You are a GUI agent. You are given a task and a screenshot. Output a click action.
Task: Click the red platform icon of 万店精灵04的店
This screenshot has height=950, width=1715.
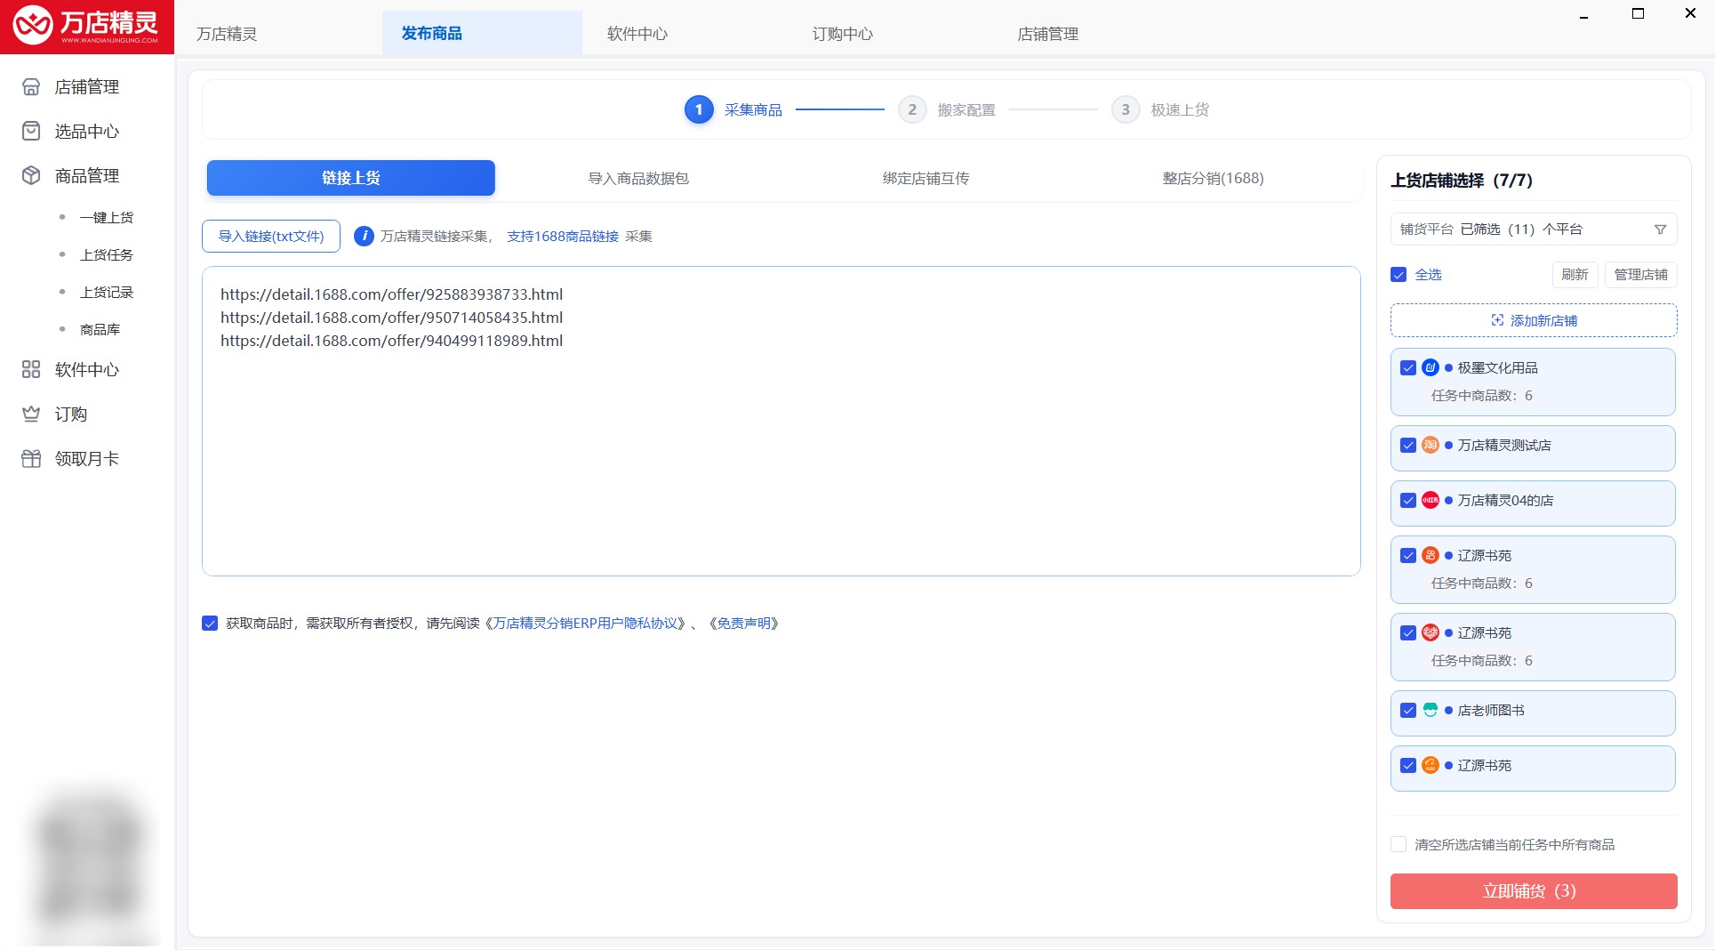tap(1430, 500)
